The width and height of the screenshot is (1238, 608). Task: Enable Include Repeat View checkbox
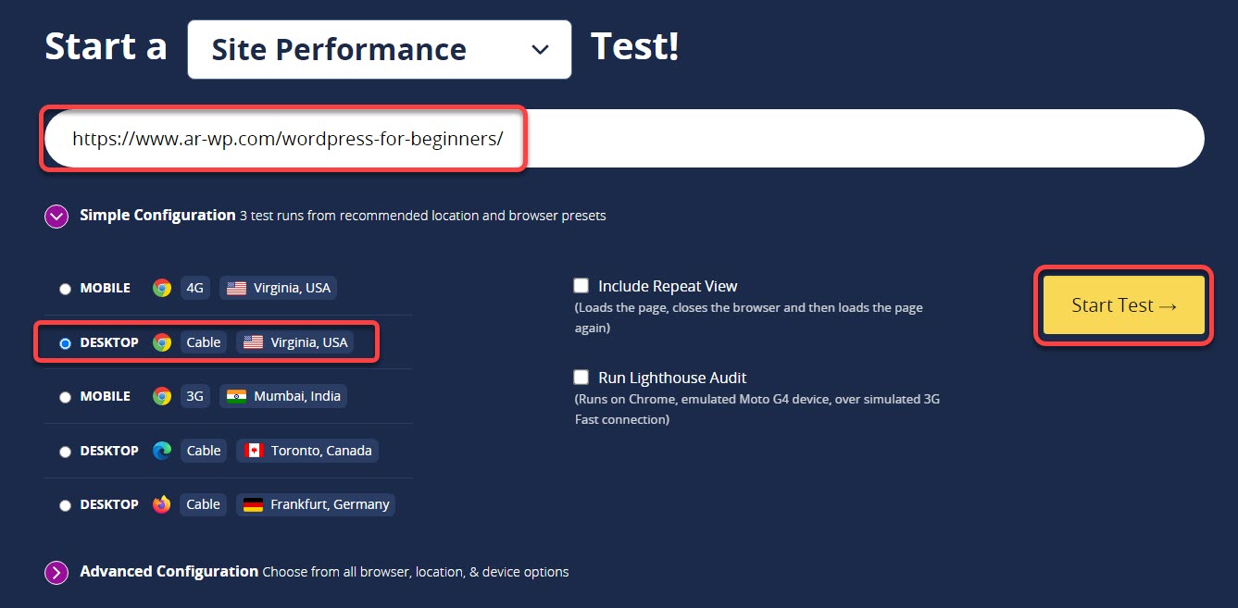(581, 286)
